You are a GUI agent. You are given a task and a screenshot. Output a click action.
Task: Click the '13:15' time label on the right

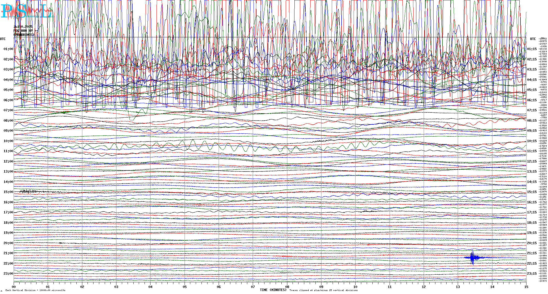[532, 171]
